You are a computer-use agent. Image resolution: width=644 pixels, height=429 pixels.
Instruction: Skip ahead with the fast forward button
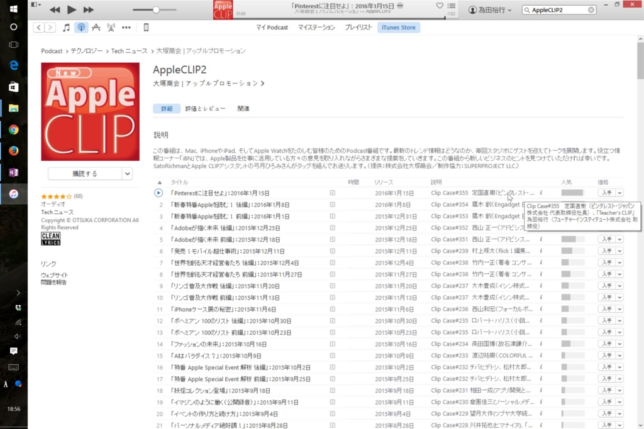(x=88, y=10)
